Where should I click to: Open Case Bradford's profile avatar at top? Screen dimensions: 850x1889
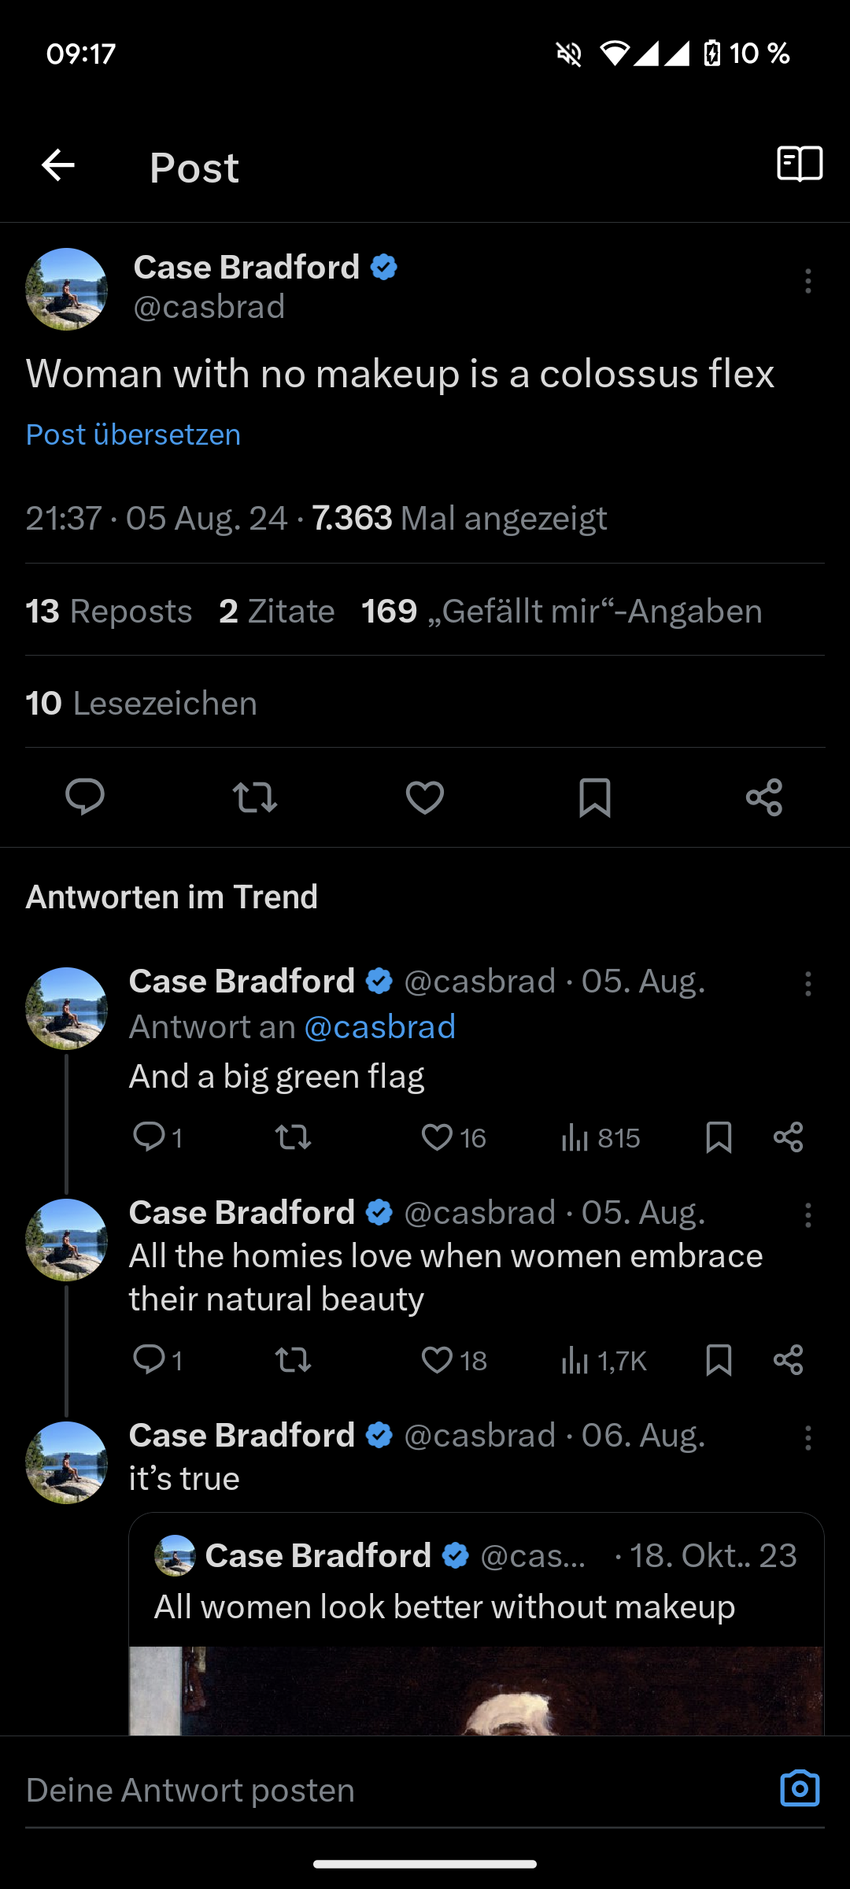(x=67, y=289)
